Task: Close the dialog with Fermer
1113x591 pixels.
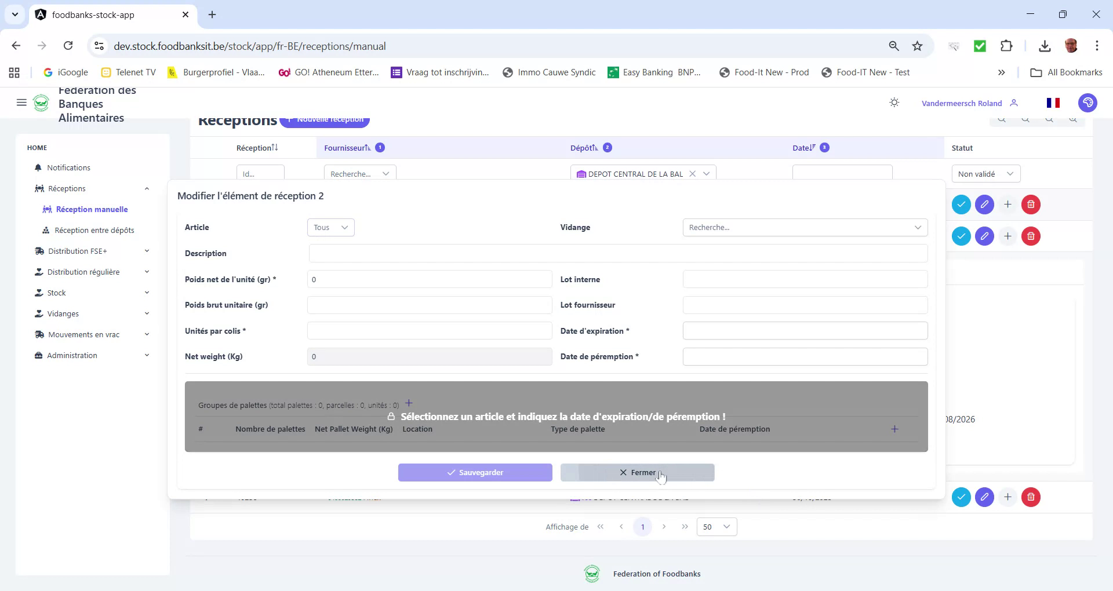Action: click(x=637, y=472)
